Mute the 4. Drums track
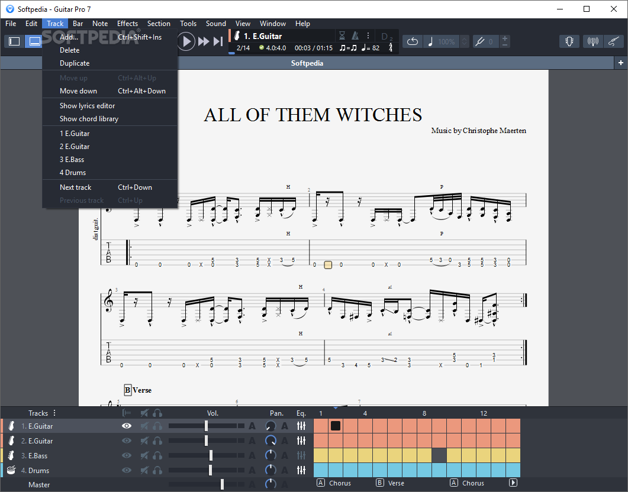This screenshot has width=628, height=492. tap(144, 470)
